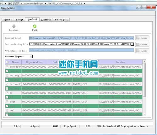Click the Scatter-loading File path text
Viewport: 157px width, 135px height.
[x=80, y=44]
